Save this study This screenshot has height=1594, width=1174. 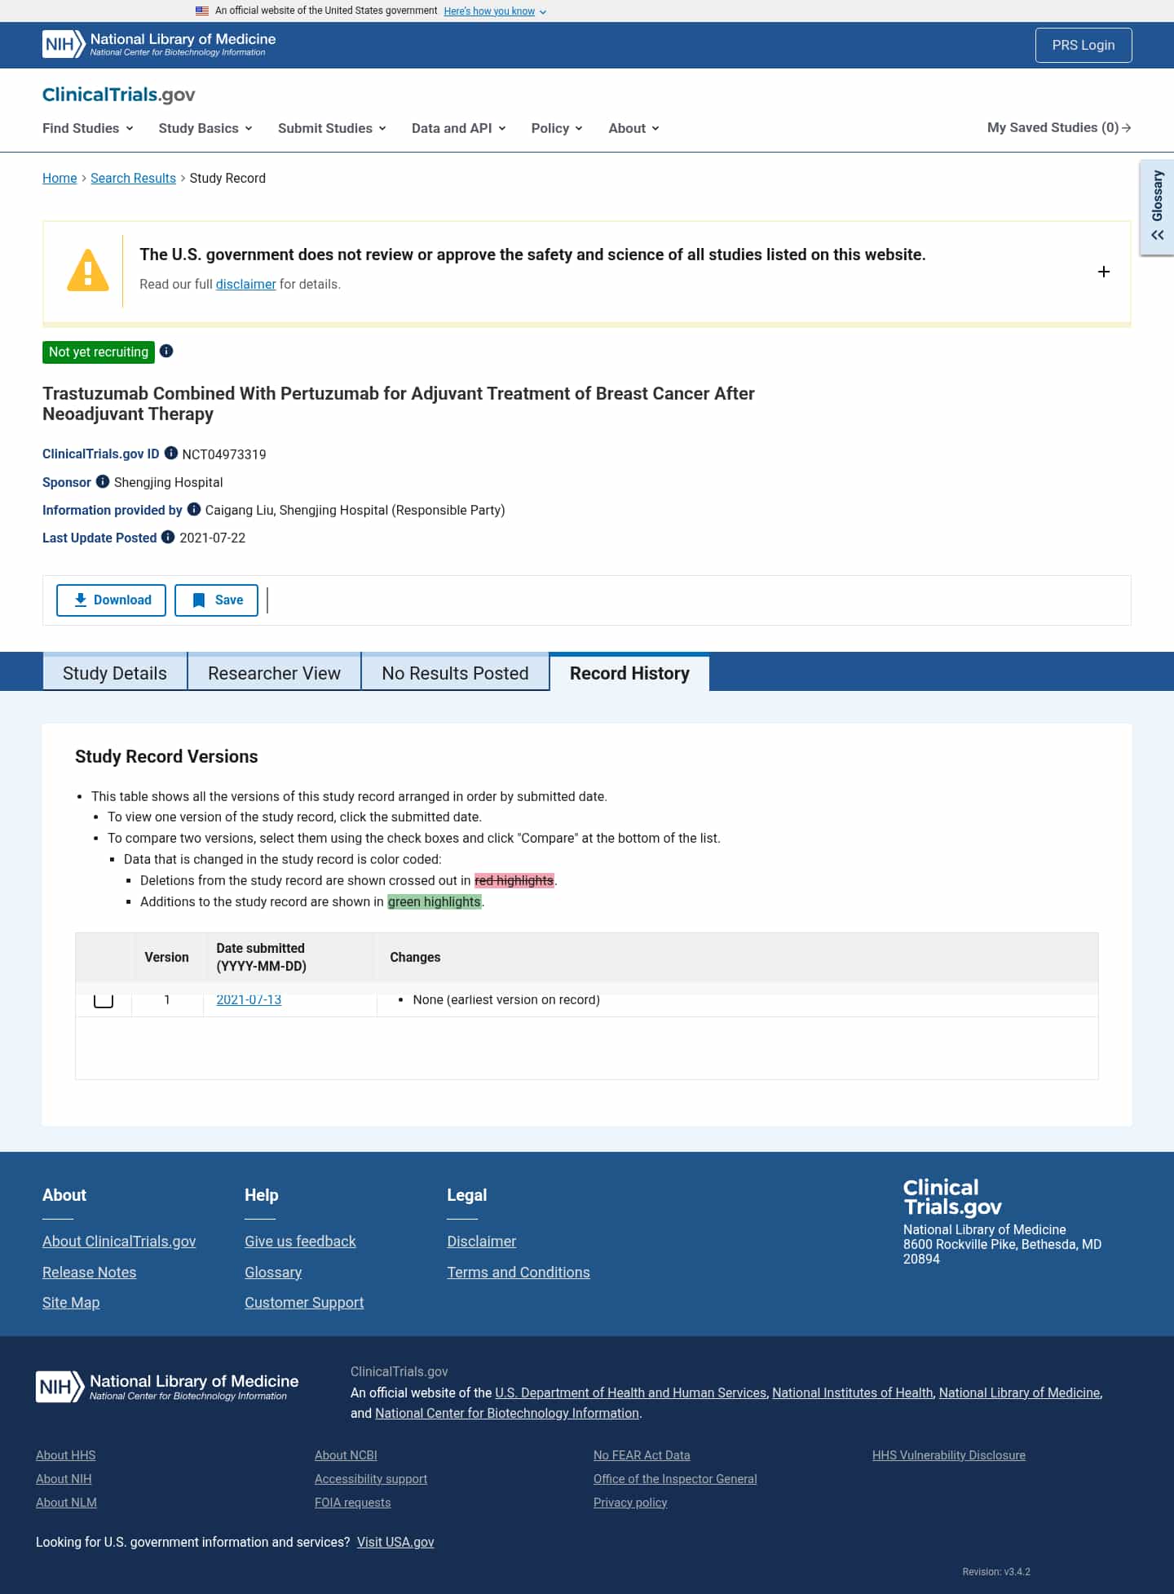[216, 600]
